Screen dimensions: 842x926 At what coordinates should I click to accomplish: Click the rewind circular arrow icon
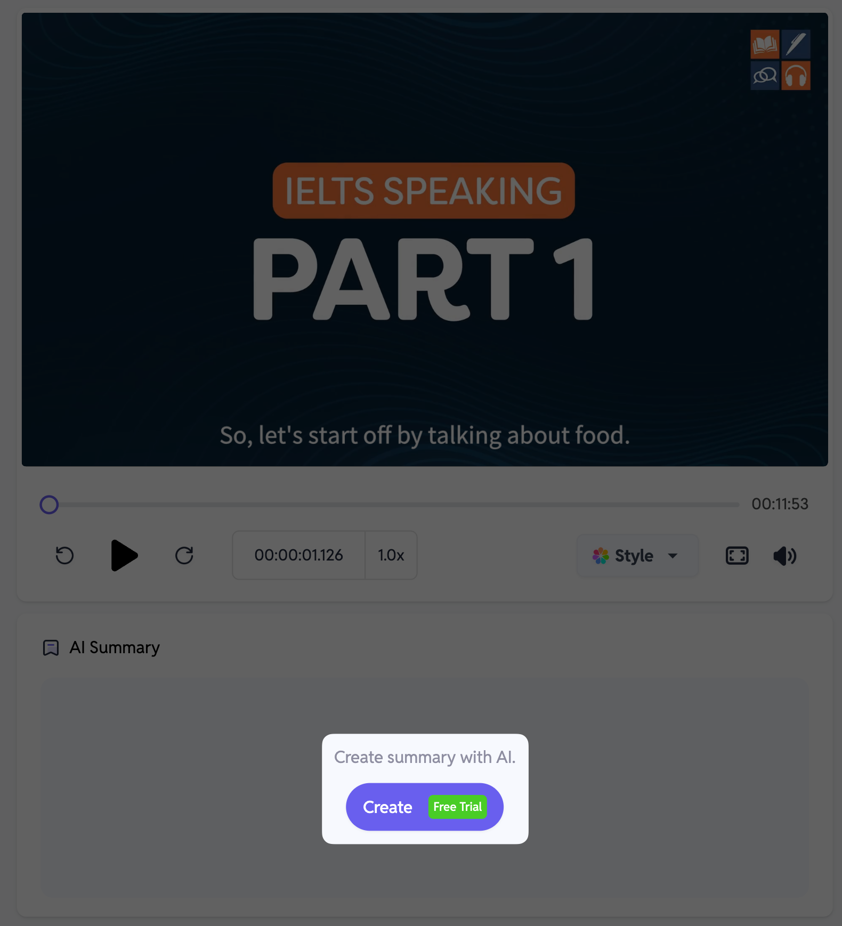pos(64,555)
